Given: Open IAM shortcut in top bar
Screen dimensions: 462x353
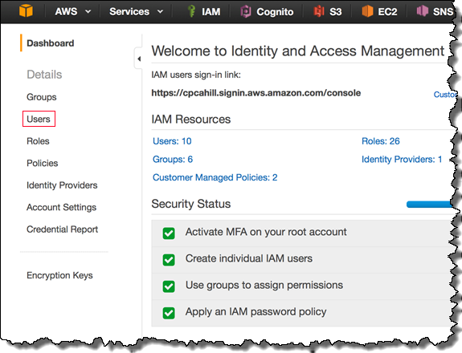Looking at the screenshot, I should pyautogui.click(x=204, y=11).
